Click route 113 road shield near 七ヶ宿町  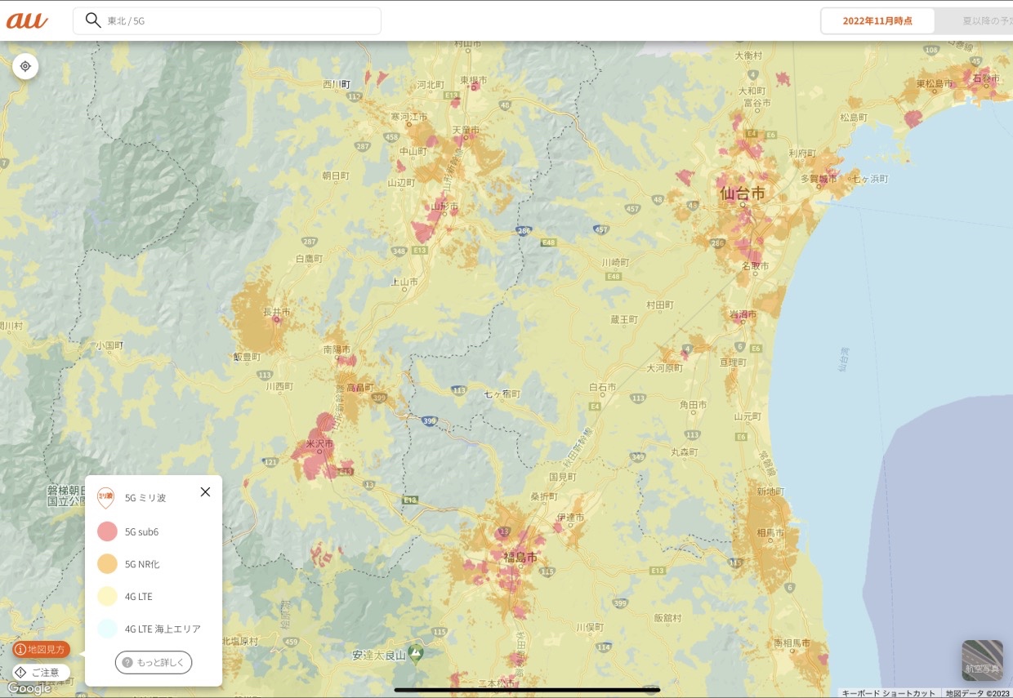[459, 391]
